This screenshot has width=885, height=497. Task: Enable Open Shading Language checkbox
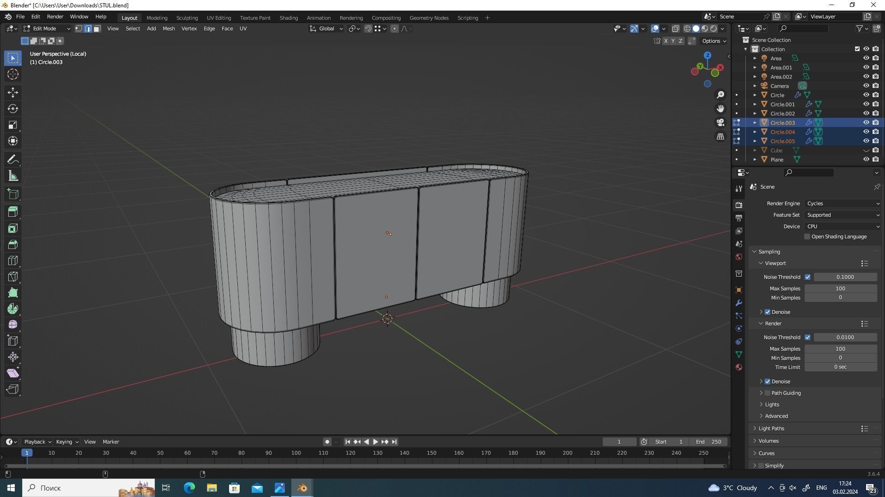[x=807, y=237]
